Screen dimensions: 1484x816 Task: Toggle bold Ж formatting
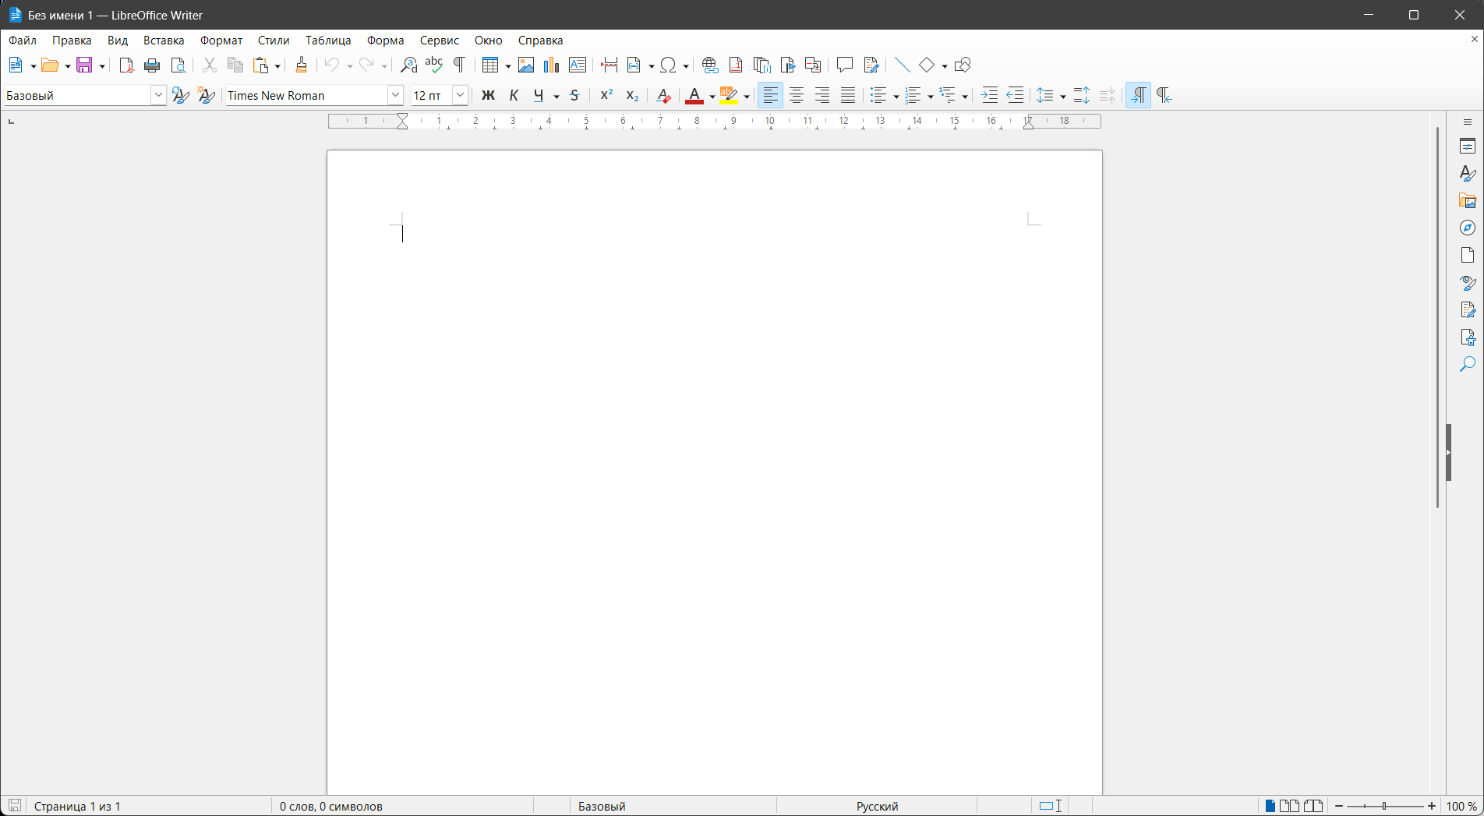[488, 96]
